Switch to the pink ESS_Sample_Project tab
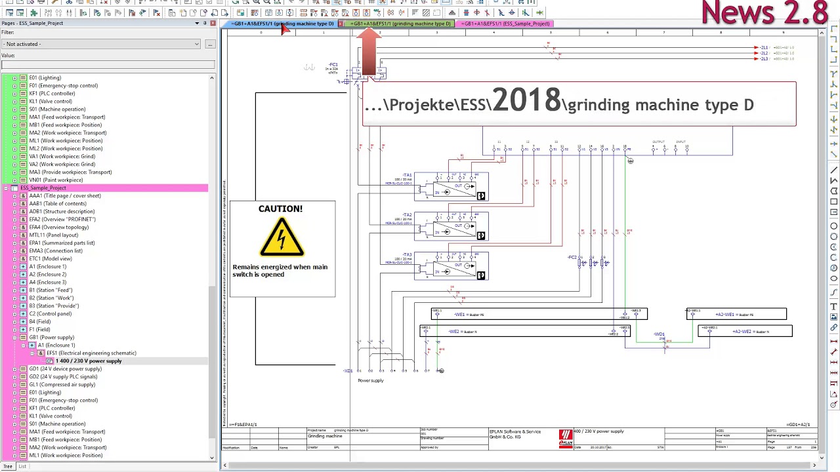 (x=505, y=24)
